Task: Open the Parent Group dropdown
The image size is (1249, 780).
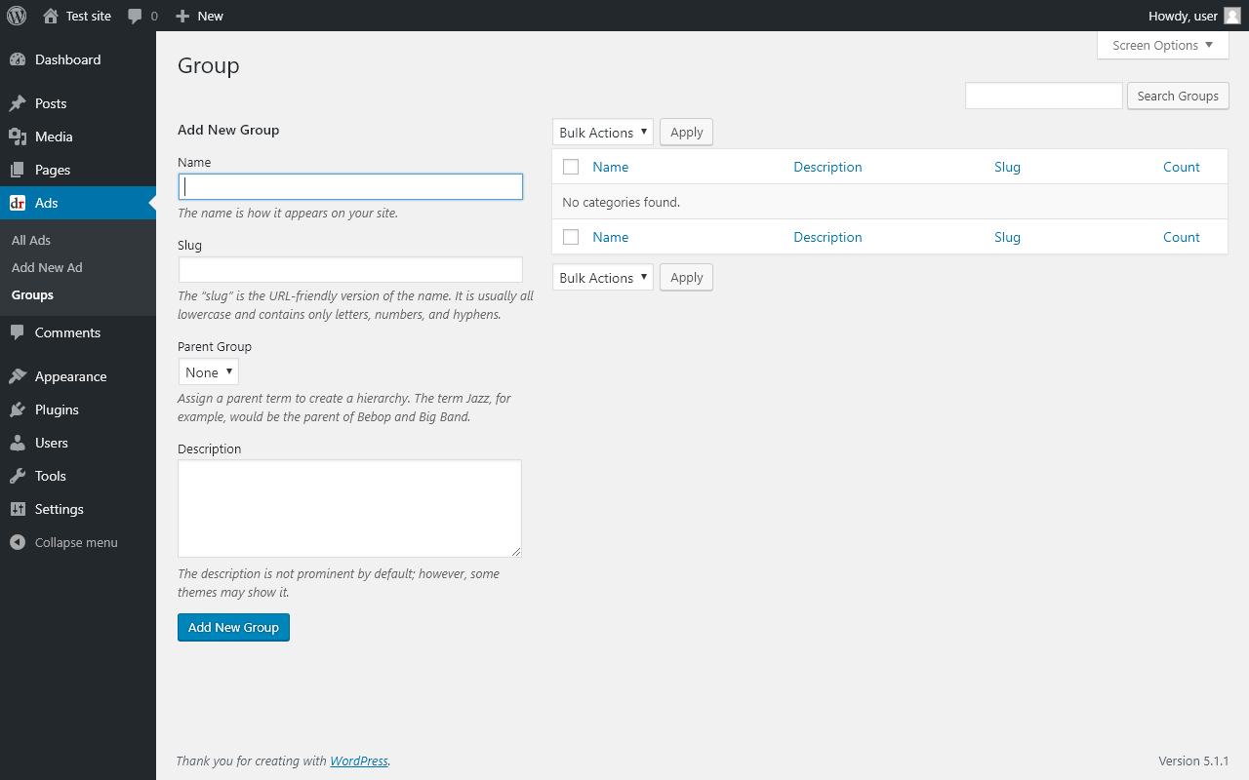Action: 209,372
